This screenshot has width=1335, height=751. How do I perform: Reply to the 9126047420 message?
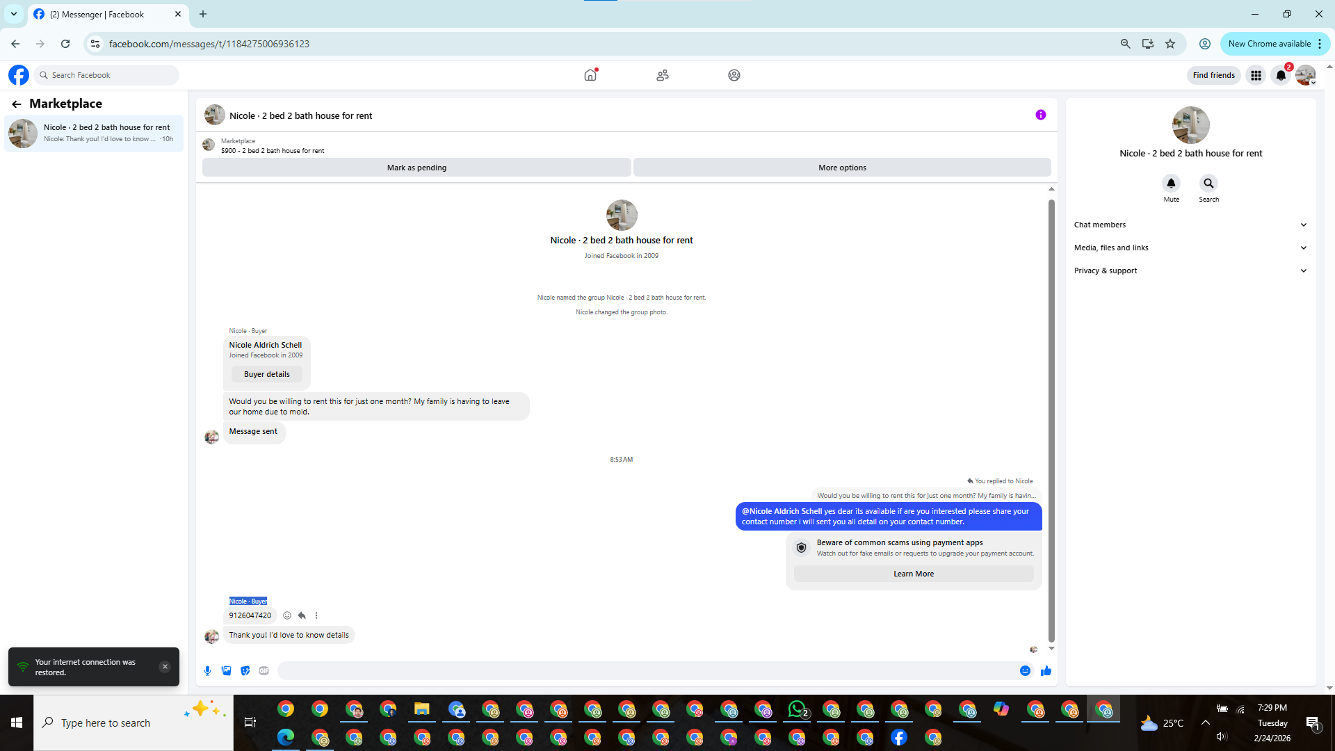pyautogui.click(x=302, y=615)
